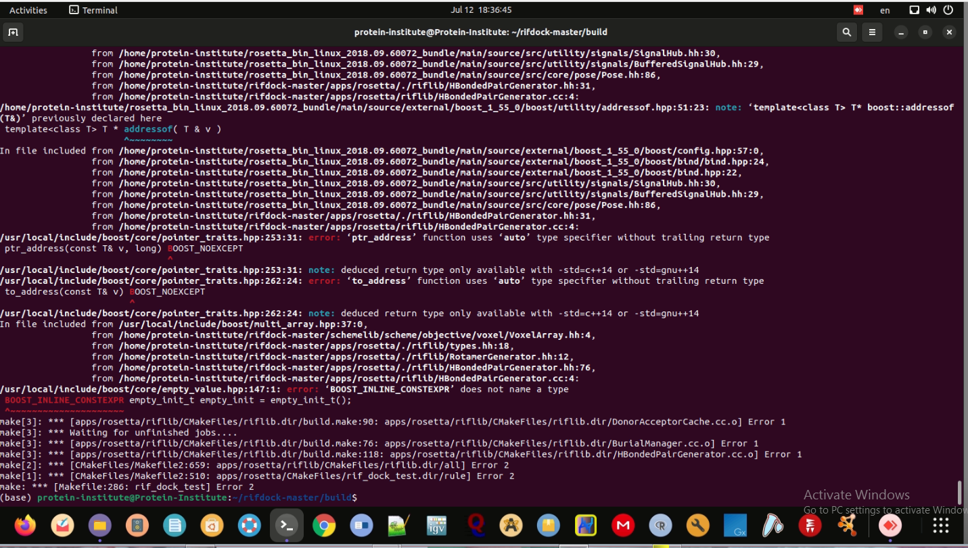Image resolution: width=968 pixels, height=548 pixels.
Task: Open the calendar by clicking Jul 12 clock
Action: point(484,9)
